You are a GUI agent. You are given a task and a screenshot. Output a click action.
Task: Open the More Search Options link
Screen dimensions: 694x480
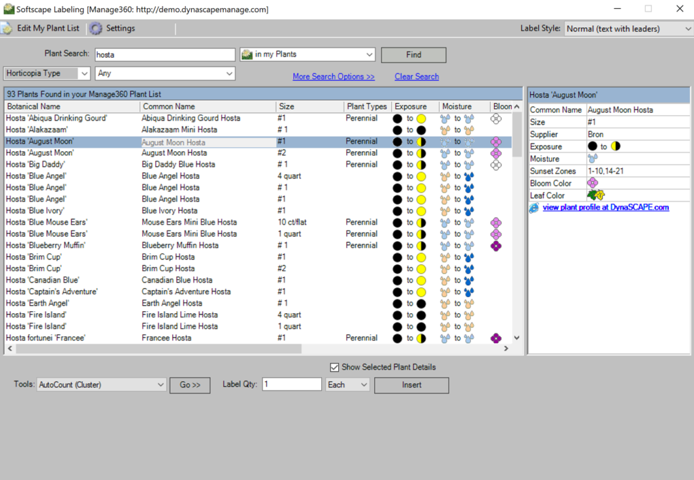pyautogui.click(x=333, y=77)
